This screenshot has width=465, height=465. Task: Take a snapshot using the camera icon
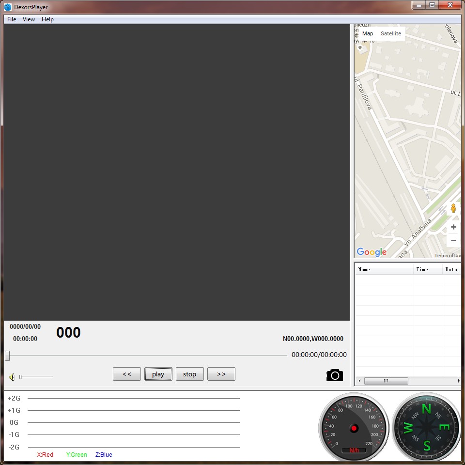coord(334,375)
